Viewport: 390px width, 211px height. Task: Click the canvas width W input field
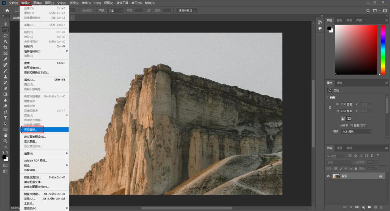[347, 104]
